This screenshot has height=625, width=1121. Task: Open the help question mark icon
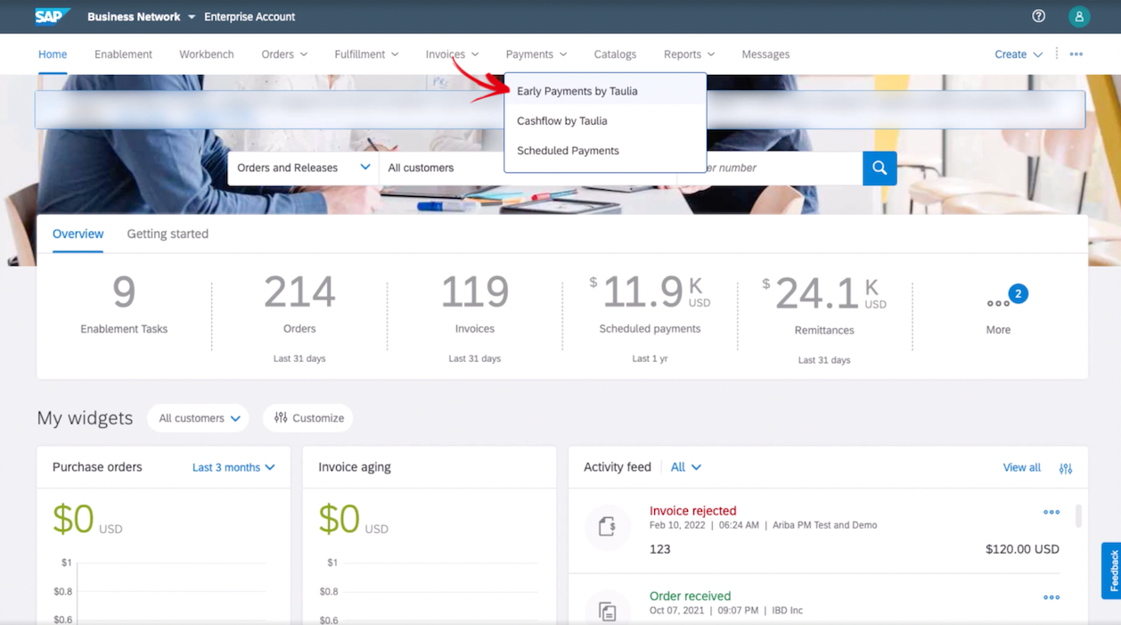click(x=1039, y=16)
